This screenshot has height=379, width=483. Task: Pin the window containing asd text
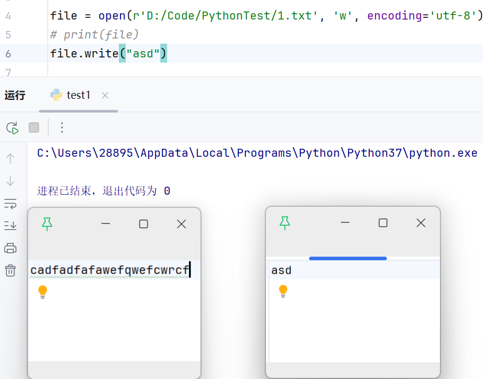pos(285,223)
